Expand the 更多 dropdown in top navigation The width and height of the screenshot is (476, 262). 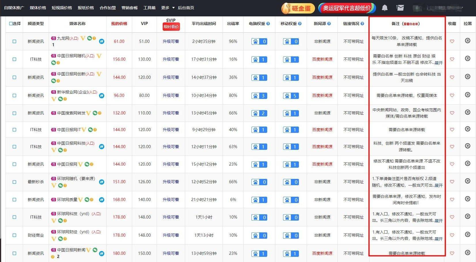168,8
